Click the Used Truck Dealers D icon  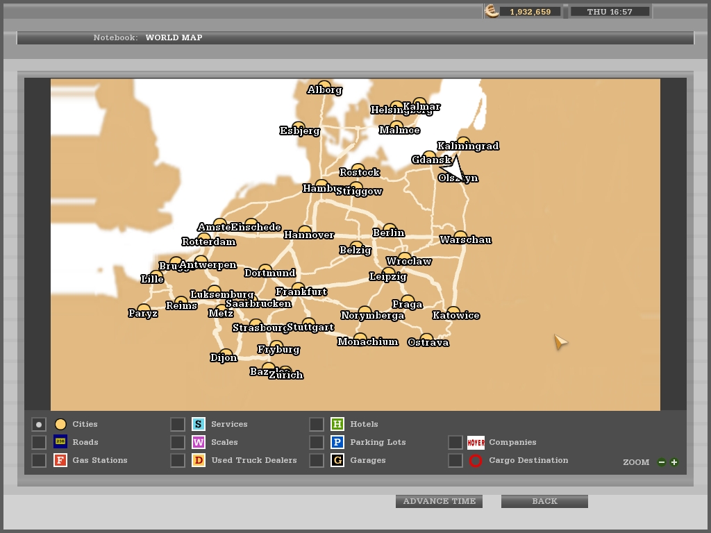pyautogui.click(x=199, y=460)
